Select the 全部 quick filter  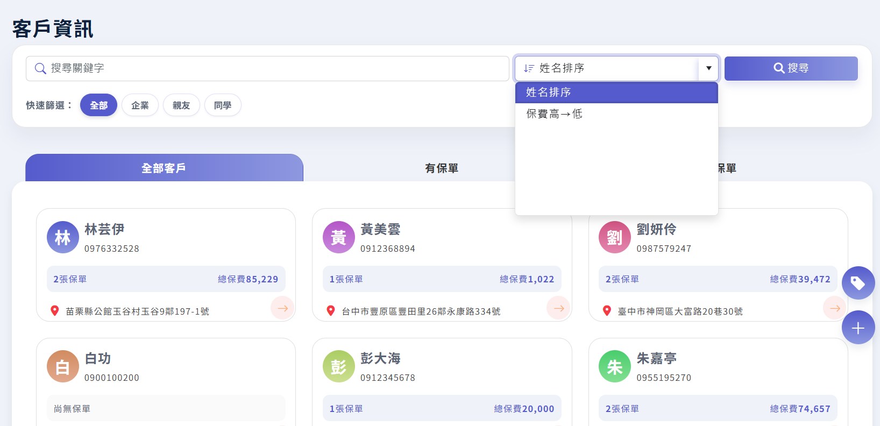click(98, 105)
